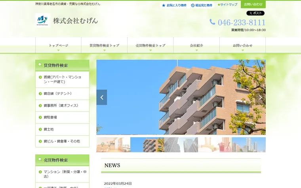This screenshot has width=301, height=188.
Task: Click the 営業時間/10:00～18:30 text
Action: click(248, 30)
